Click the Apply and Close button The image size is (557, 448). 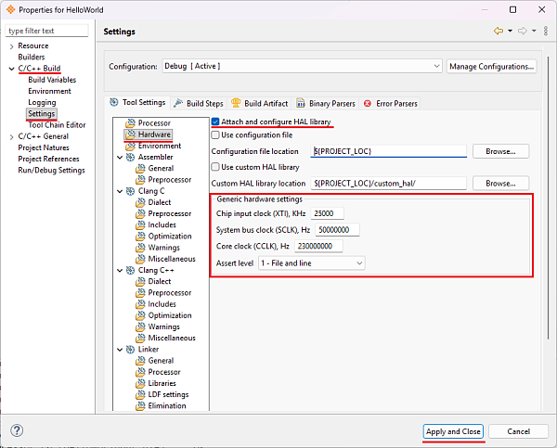point(452,431)
